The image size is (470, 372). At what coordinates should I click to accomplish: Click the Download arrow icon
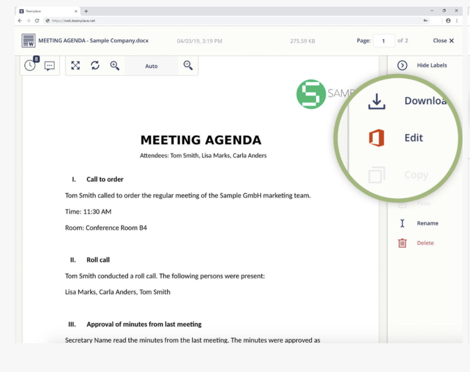point(377,101)
